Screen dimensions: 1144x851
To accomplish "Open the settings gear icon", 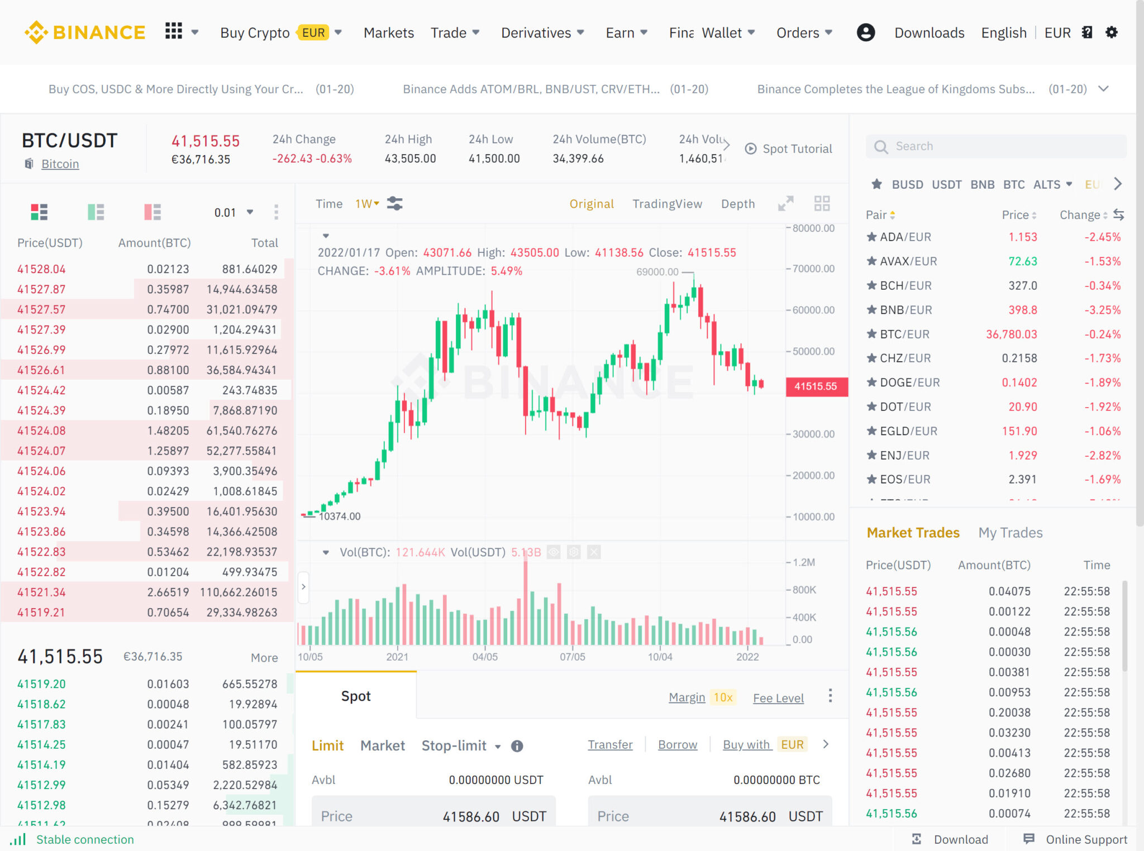I will tap(1112, 32).
